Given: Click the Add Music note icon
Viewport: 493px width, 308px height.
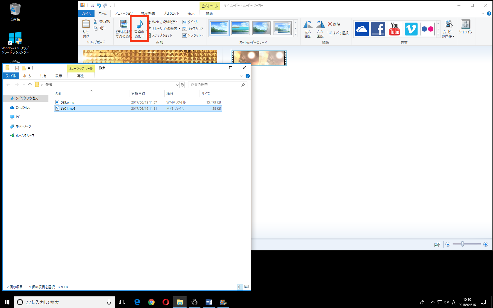Looking at the screenshot, I should tap(139, 25).
